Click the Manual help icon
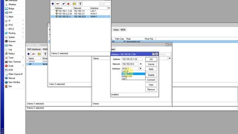Image resolution: width=238 pixels, height=134 pixels. coord(6,78)
